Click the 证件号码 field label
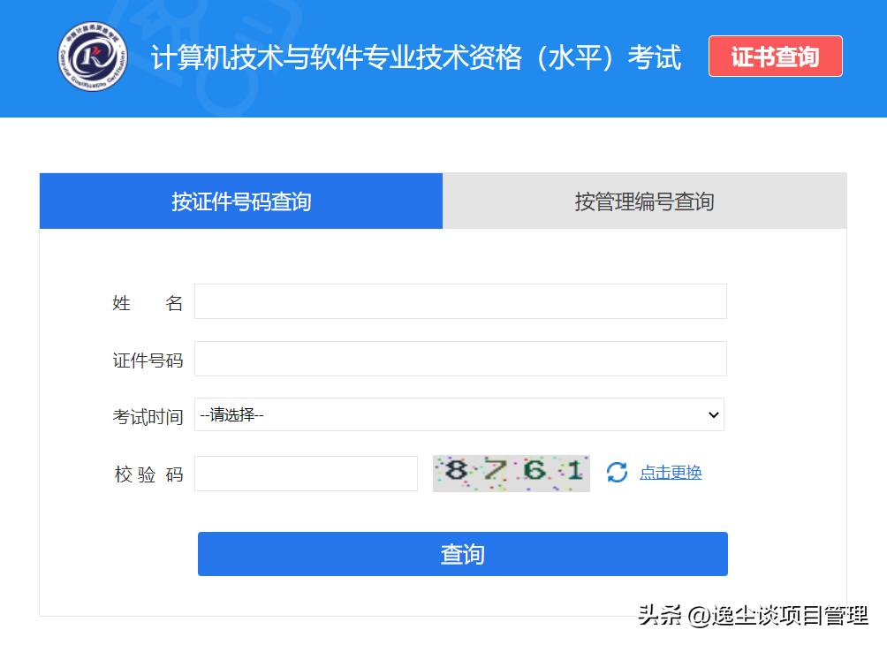Viewport: 887px width, 645px height. 148,359
